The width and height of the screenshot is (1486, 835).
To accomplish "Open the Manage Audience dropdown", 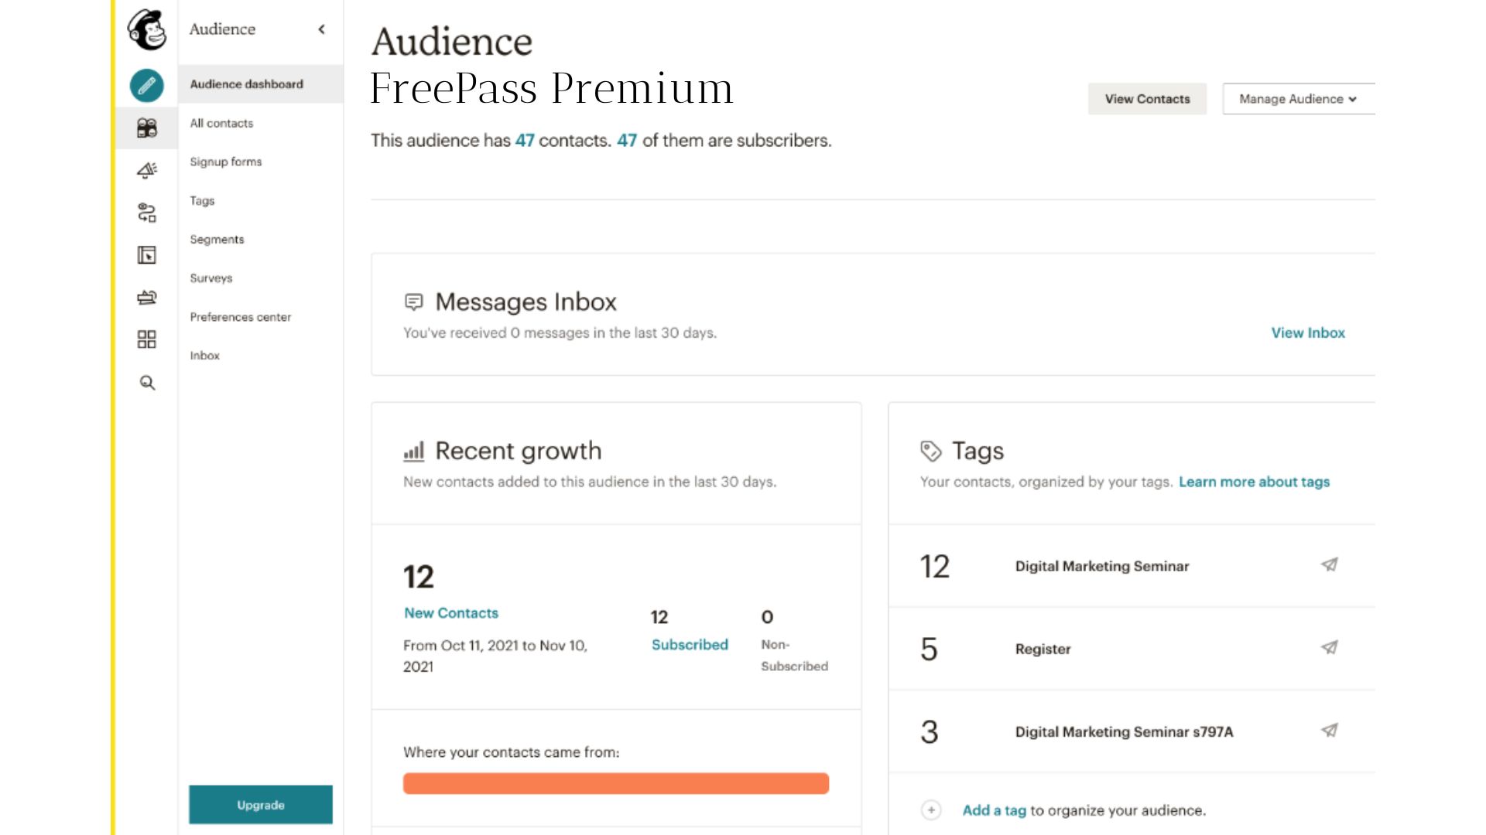I will [1296, 99].
